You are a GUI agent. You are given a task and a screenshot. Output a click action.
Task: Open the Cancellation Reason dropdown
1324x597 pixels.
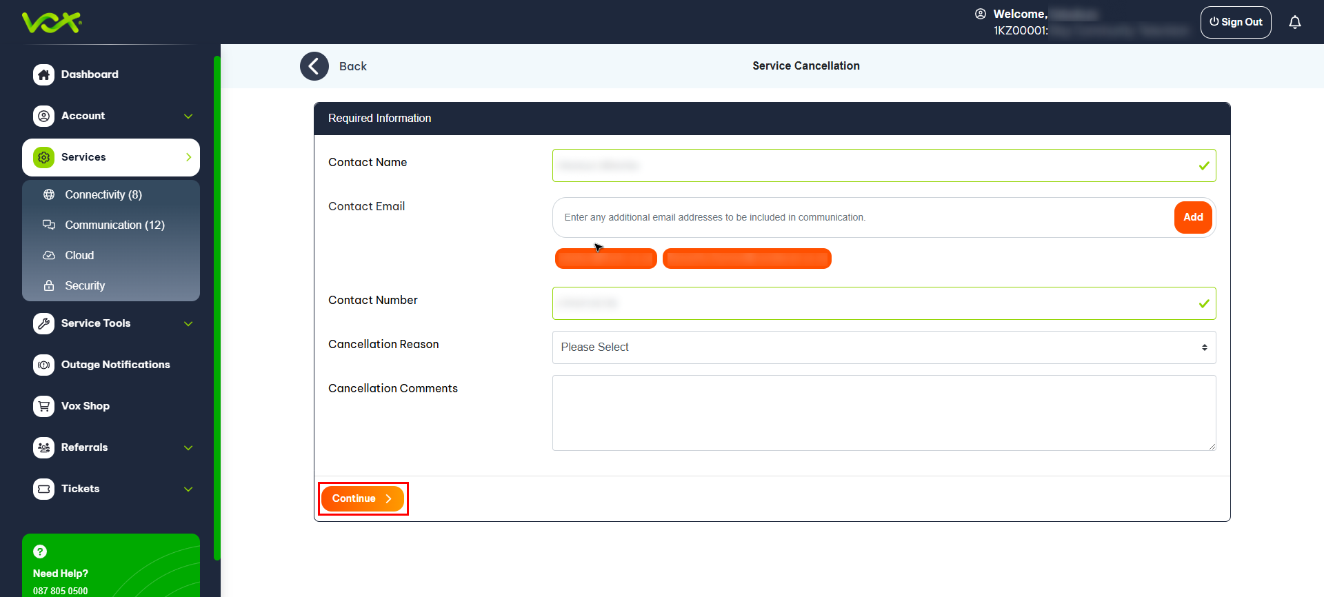(x=883, y=347)
